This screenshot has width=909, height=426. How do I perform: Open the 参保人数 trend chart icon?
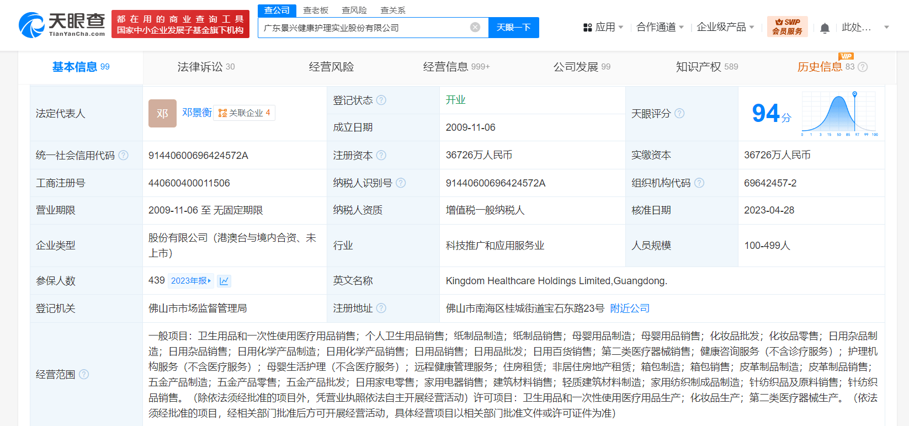[224, 281]
